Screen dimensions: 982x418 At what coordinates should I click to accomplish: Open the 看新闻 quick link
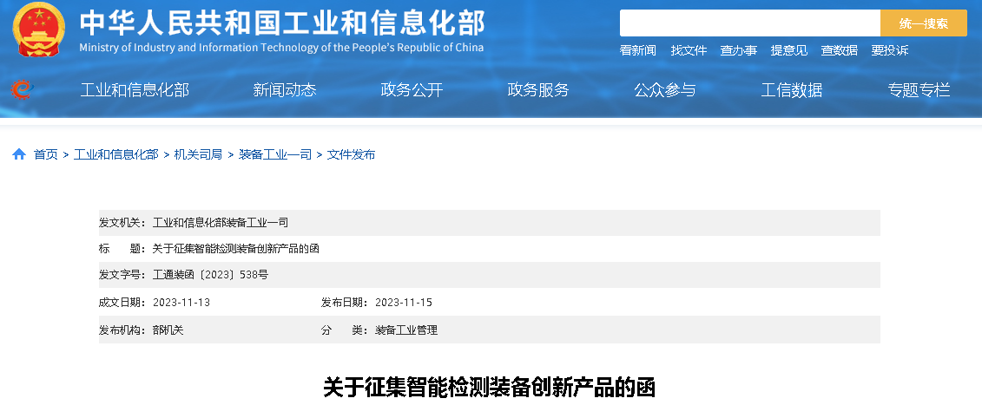click(x=637, y=50)
